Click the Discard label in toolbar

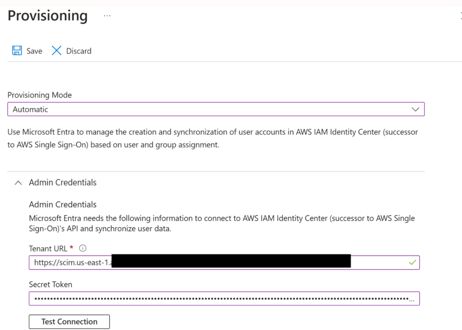[79, 51]
